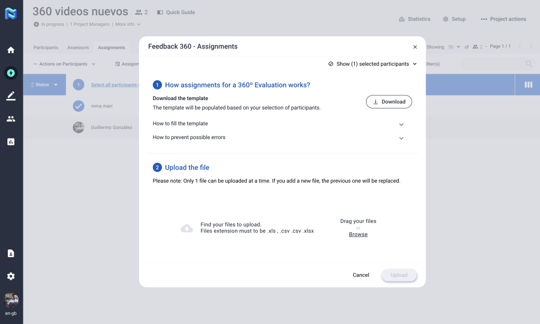Select Guillermo González participant avatar

(79, 127)
